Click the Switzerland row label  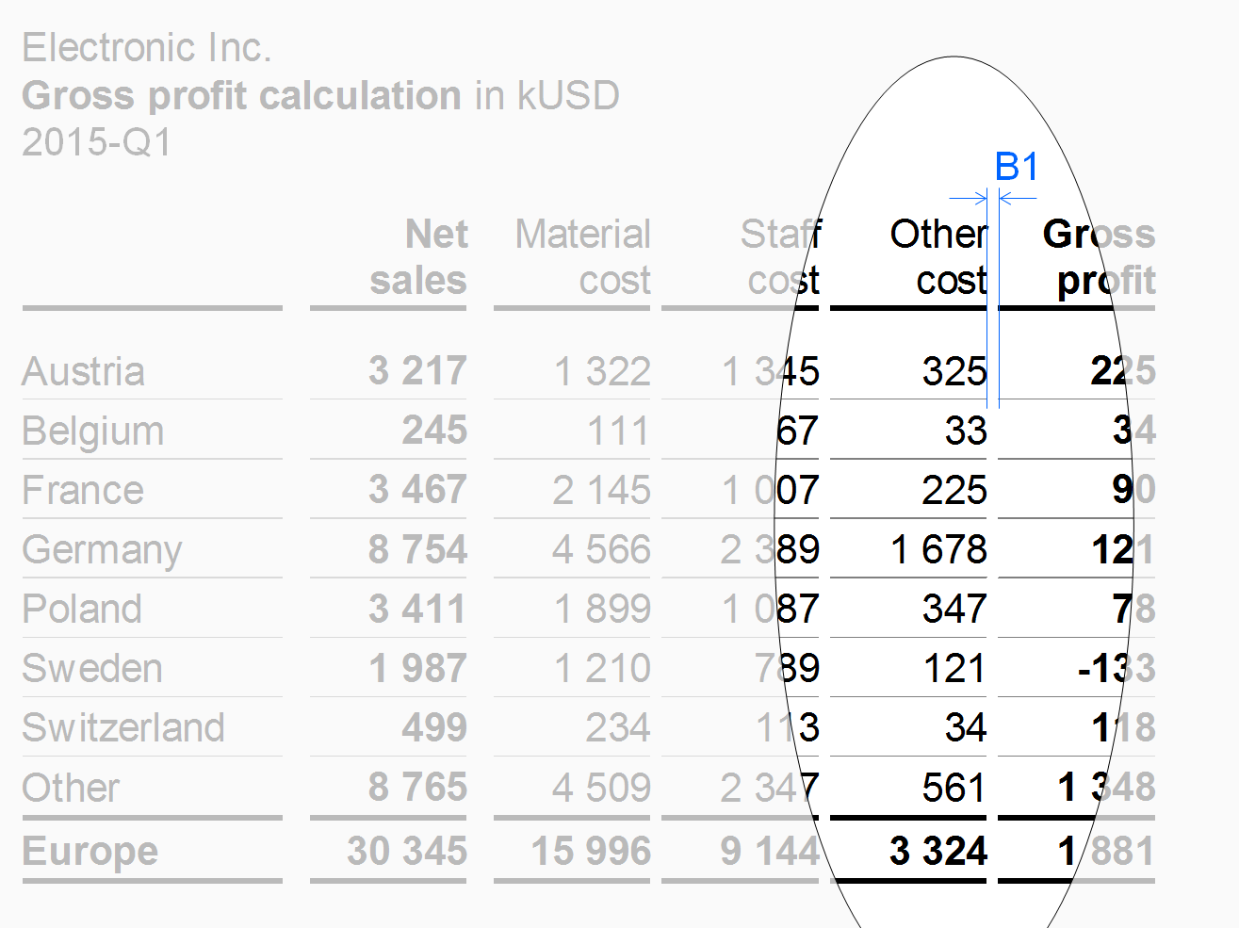[123, 727]
